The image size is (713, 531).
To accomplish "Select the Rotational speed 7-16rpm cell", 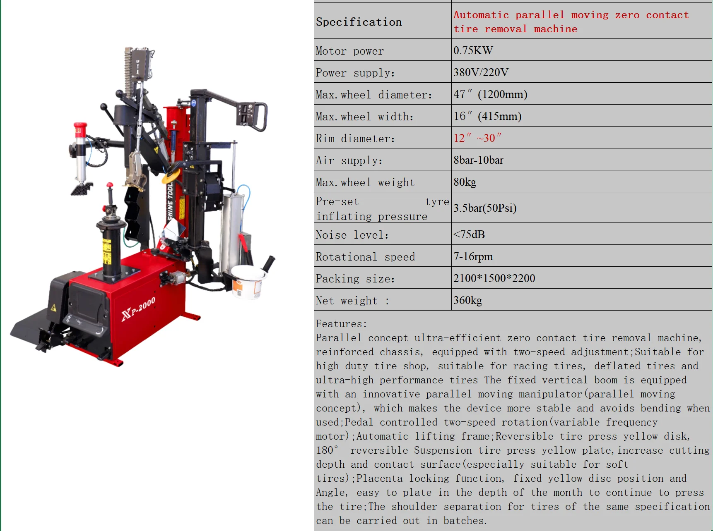I will pyautogui.click(x=472, y=256).
